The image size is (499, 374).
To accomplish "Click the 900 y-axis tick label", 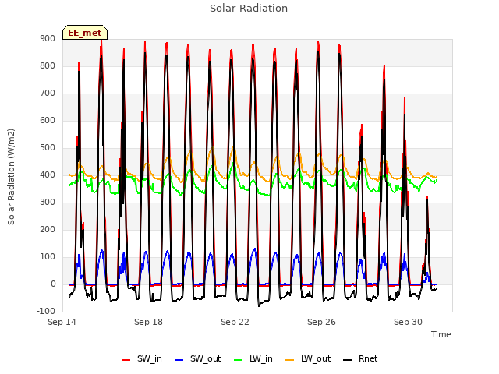I will (x=48, y=39).
